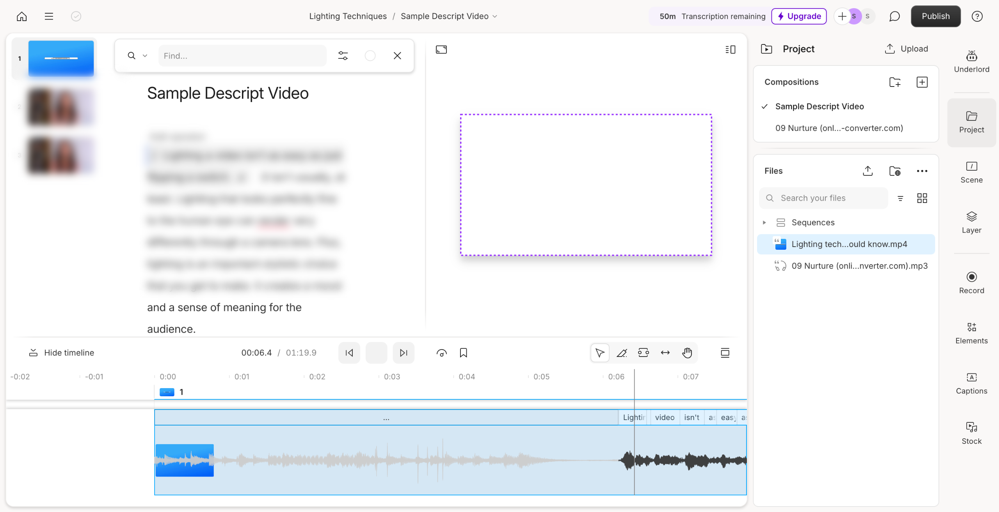Click the 0:03 mark on timeline ruler
This screenshot has height=512, width=999.
[x=391, y=377]
